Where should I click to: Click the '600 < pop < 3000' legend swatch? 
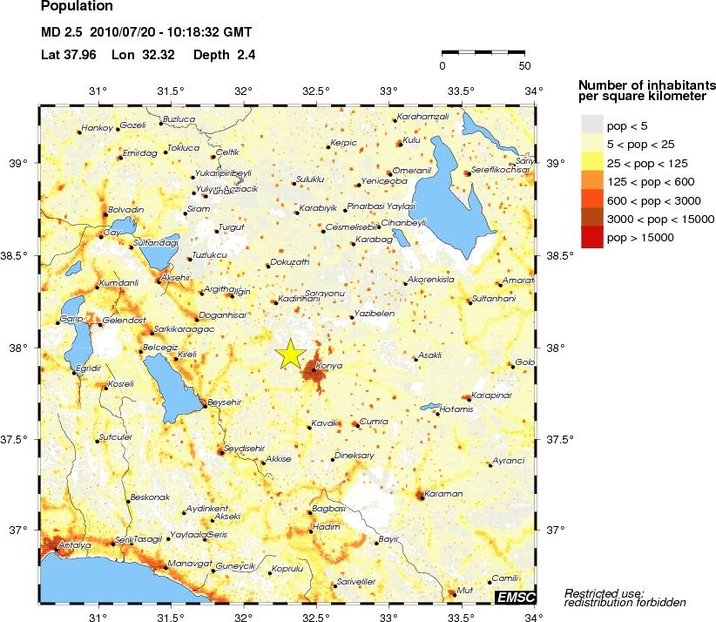591,200
